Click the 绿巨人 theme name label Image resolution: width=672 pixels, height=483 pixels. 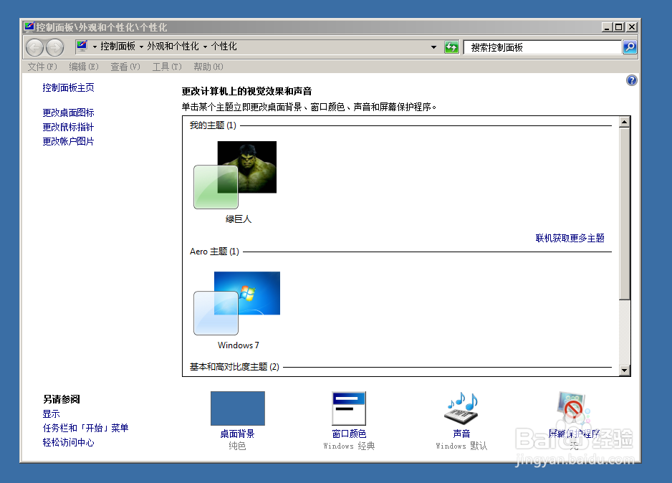[x=239, y=219]
